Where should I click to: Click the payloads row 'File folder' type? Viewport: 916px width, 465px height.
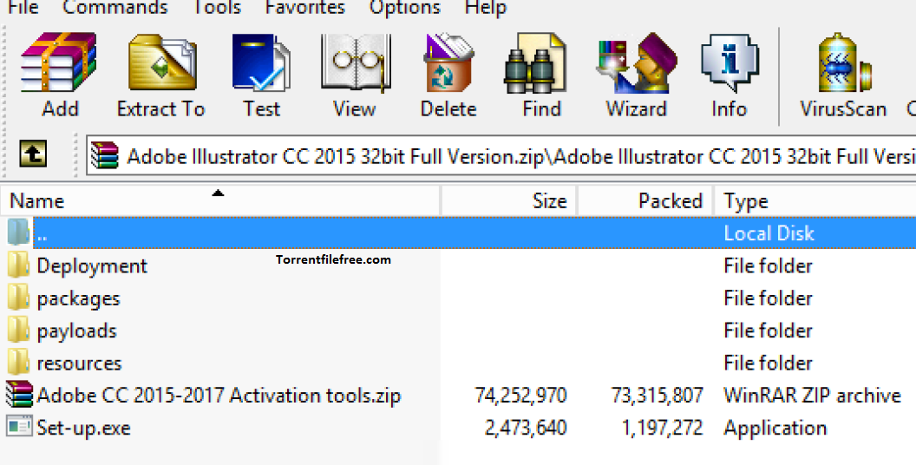(768, 331)
